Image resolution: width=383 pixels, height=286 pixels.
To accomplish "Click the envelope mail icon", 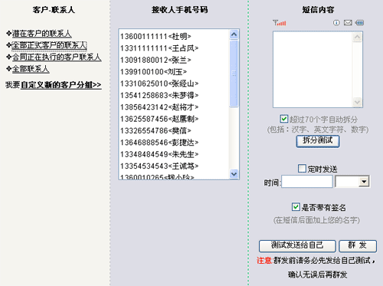I will click(348, 23).
